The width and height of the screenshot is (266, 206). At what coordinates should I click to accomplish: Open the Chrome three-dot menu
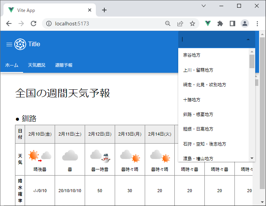pyautogui.click(x=258, y=23)
